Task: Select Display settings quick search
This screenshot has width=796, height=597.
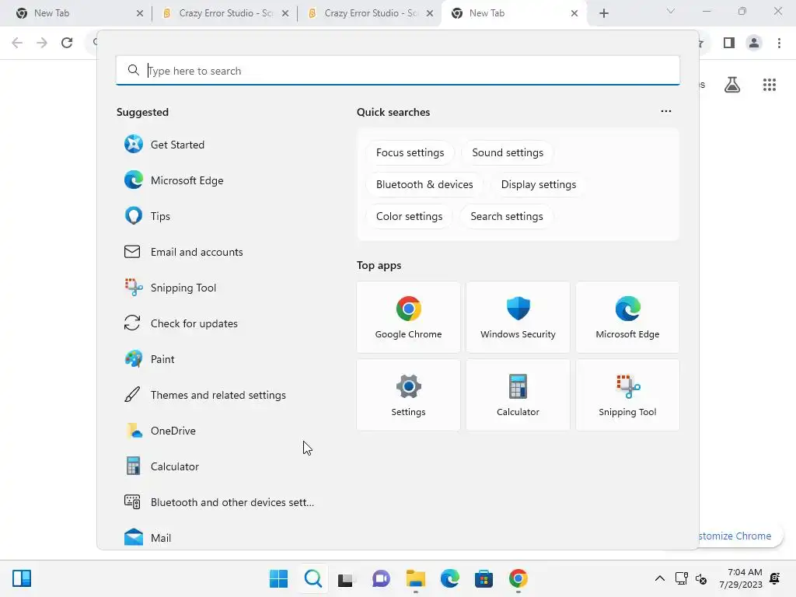Action: [538, 185]
